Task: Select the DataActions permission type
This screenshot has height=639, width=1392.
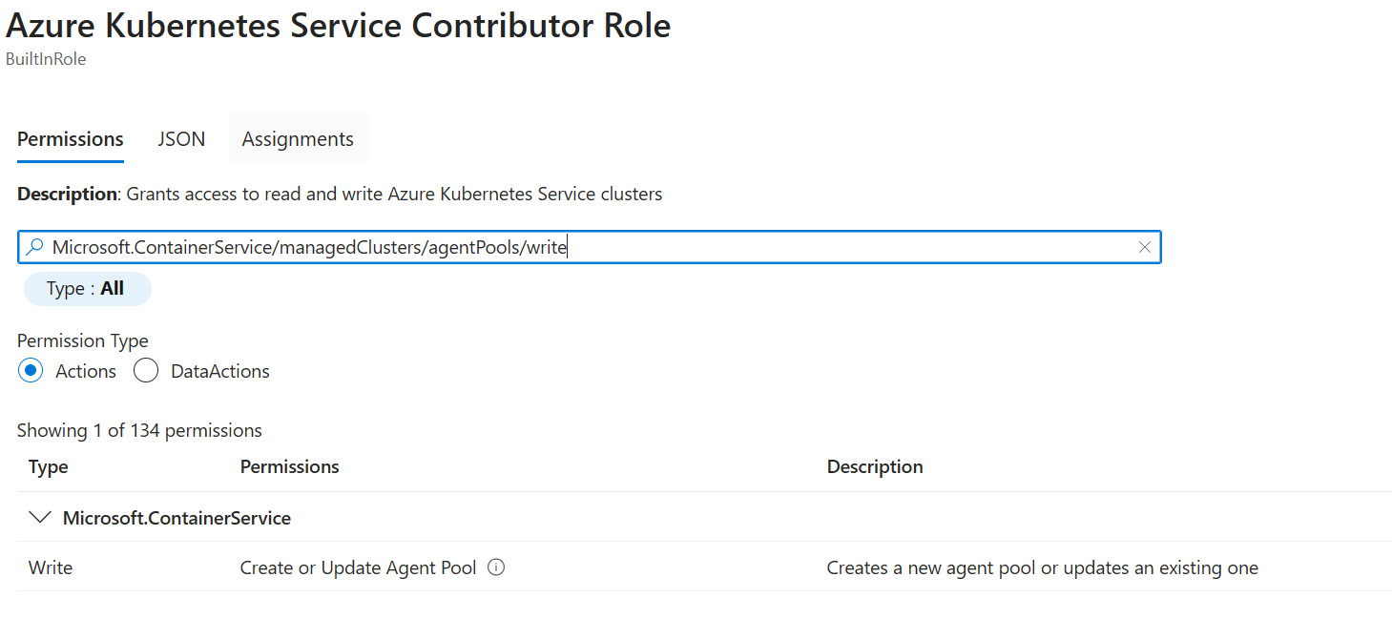Action: tap(146, 371)
